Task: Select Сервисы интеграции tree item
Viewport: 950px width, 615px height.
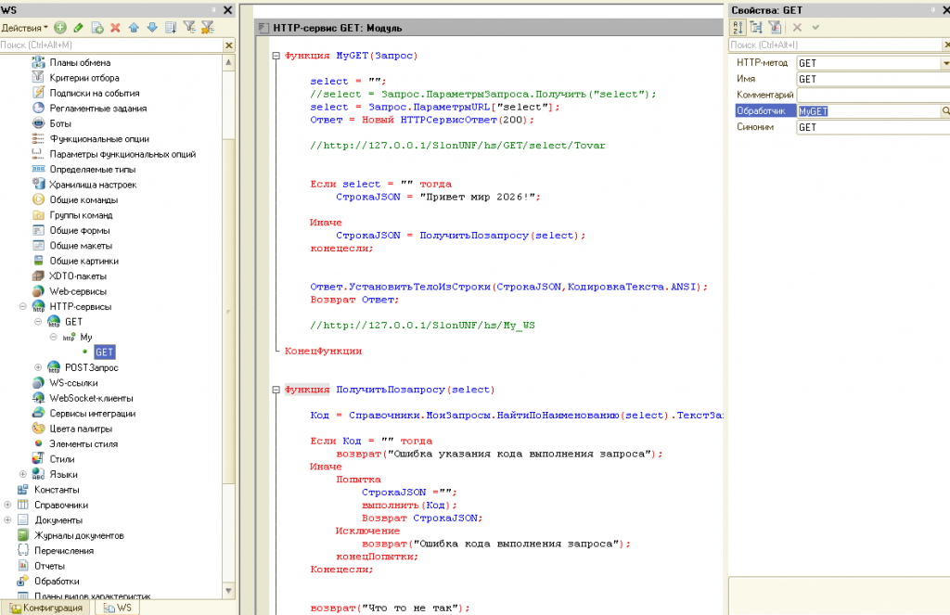Action: [x=93, y=413]
